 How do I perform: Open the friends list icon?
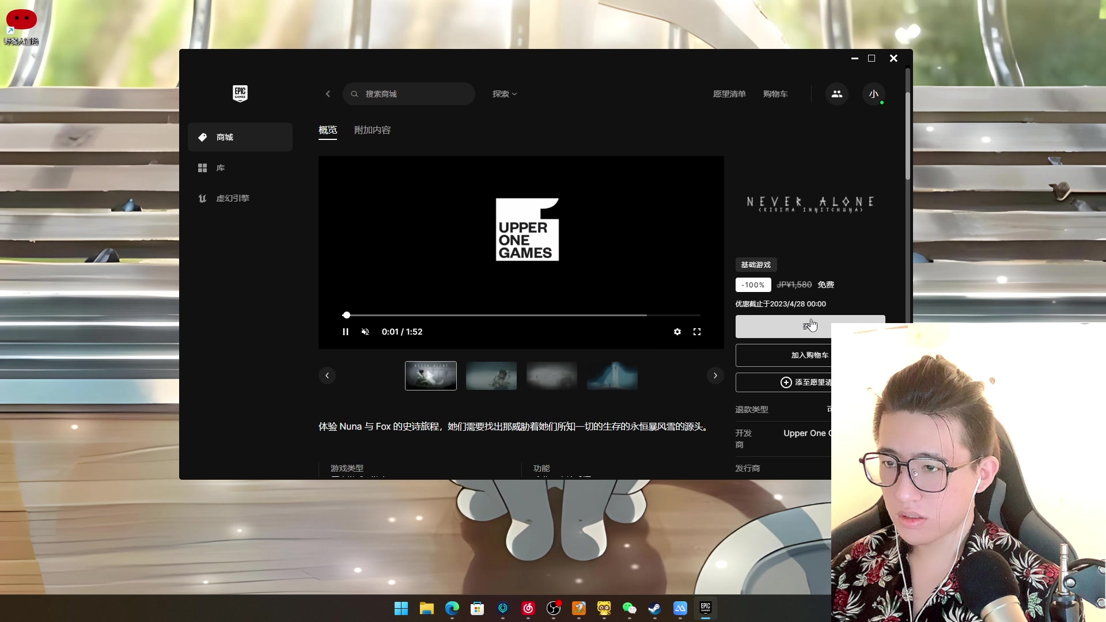[836, 94]
